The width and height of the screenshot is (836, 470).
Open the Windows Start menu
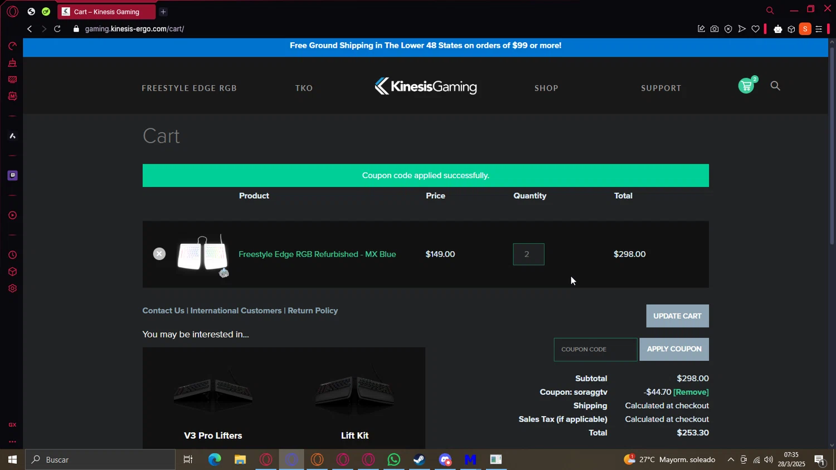coord(12,459)
